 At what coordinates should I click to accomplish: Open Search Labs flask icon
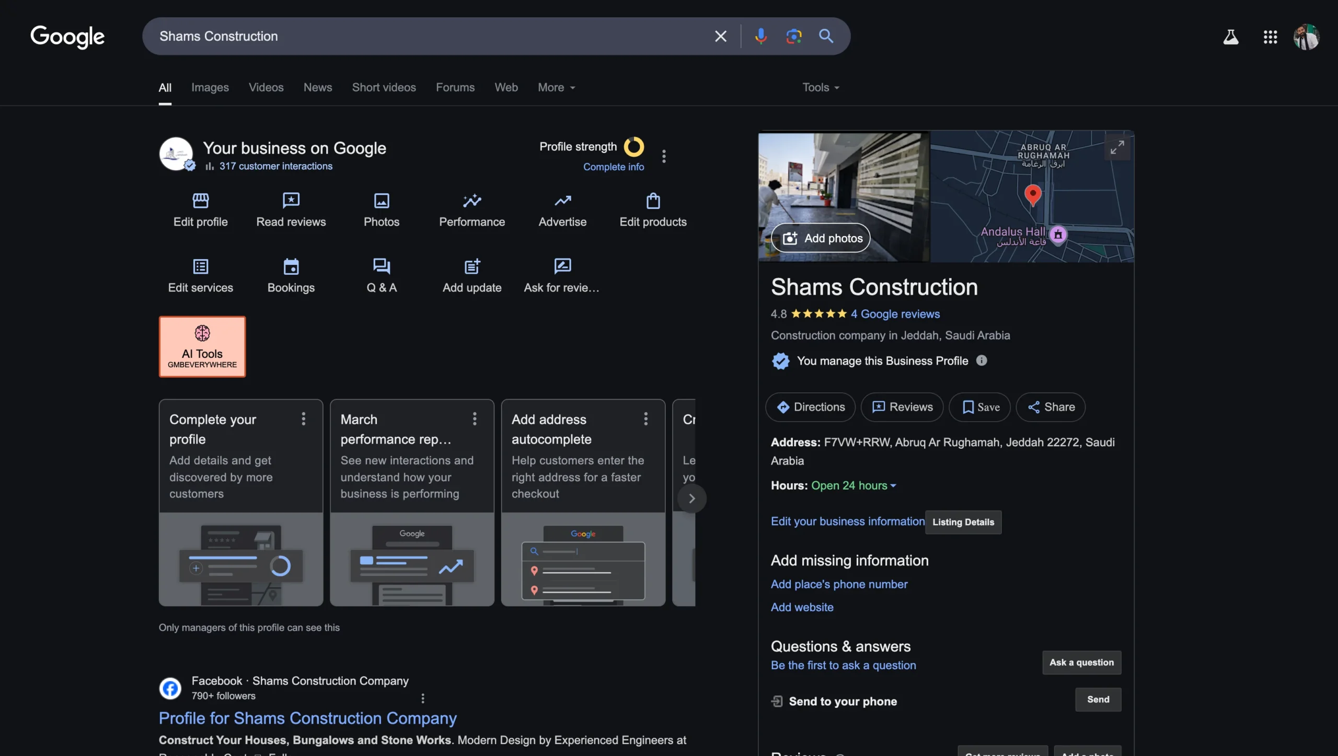pos(1230,37)
